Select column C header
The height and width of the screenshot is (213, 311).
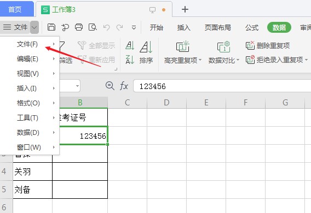pos(128,103)
